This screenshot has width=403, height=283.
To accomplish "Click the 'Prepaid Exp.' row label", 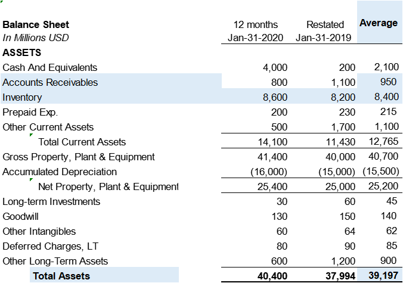I will coord(30,112).
